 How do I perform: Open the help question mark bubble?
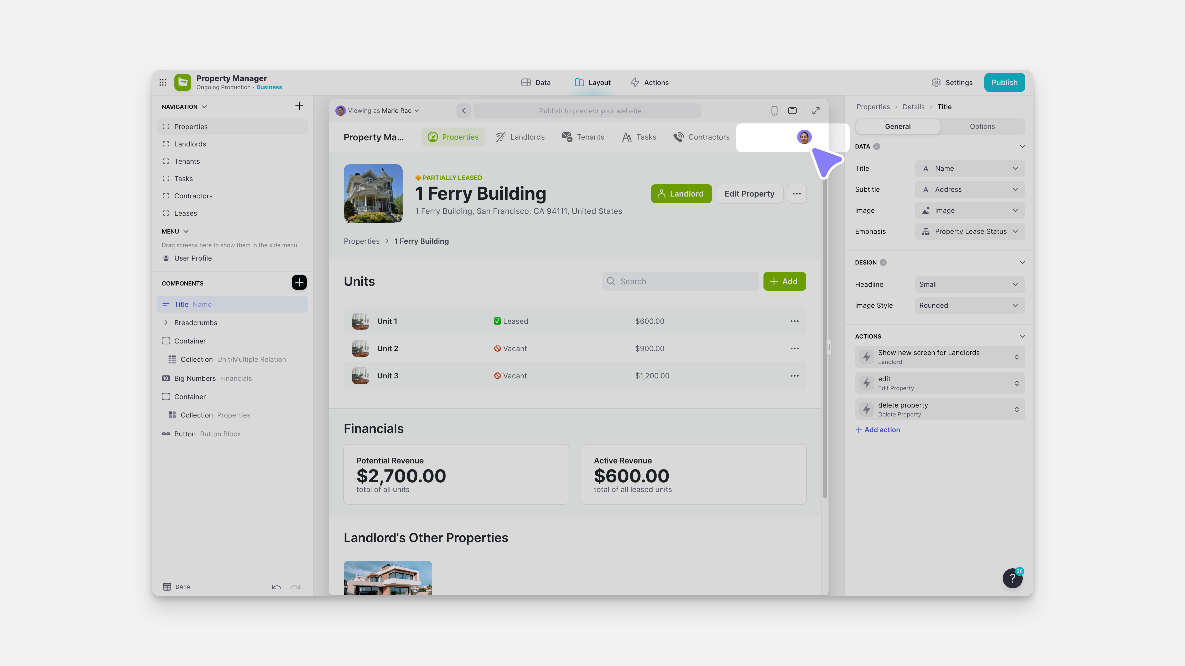[1012, 578]
